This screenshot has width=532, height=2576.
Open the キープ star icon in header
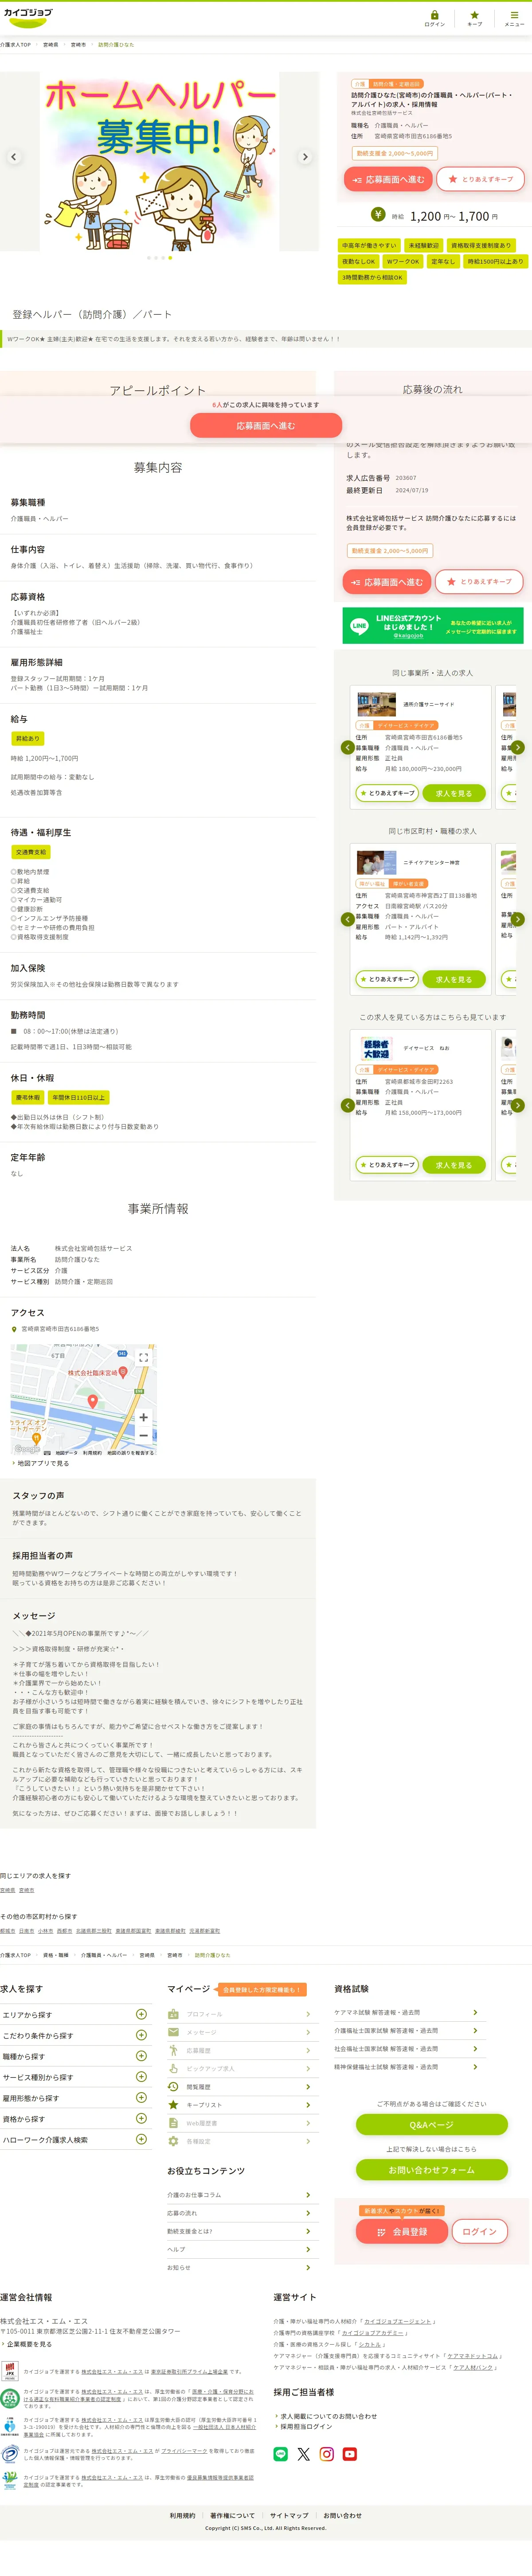coord(474,18)
